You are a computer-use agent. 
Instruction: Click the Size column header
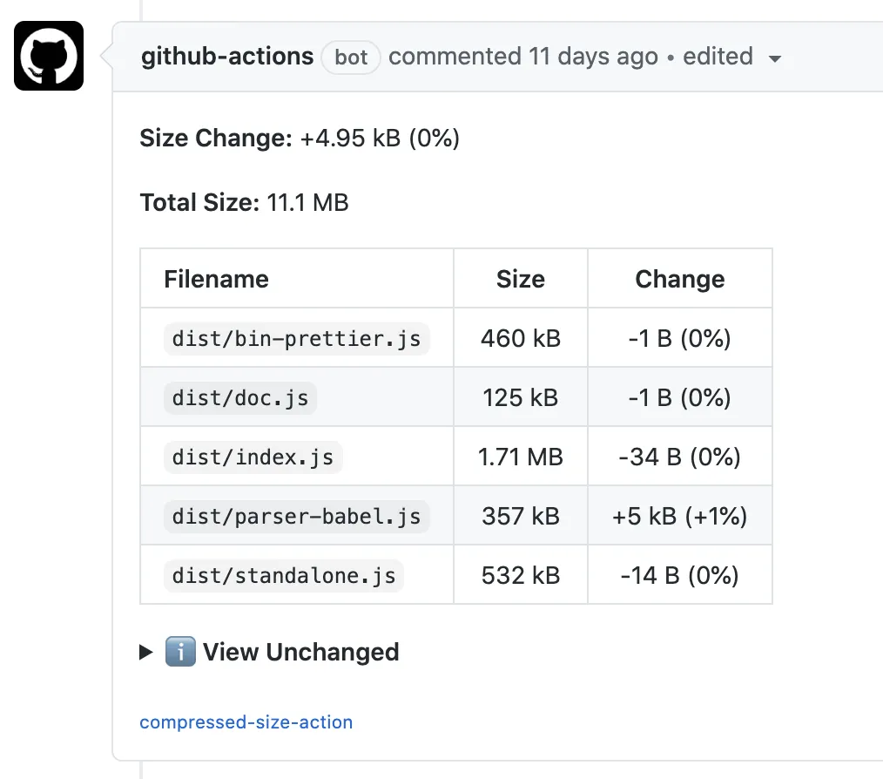520,279
